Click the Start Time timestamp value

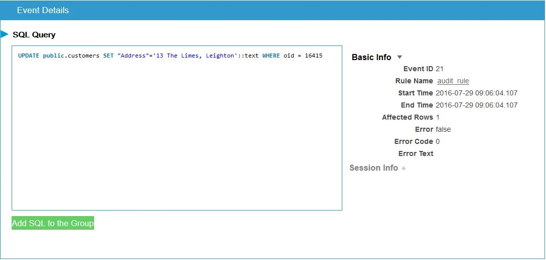click(x=476, y=93)
